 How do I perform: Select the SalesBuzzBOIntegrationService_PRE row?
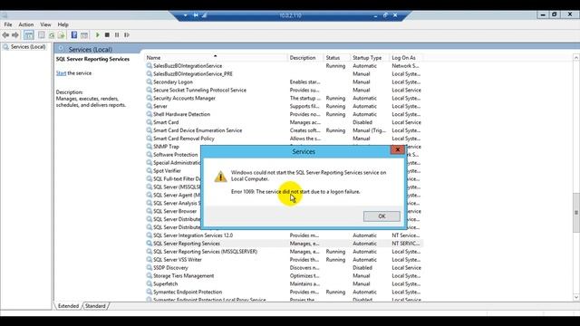tap(284, 74)
